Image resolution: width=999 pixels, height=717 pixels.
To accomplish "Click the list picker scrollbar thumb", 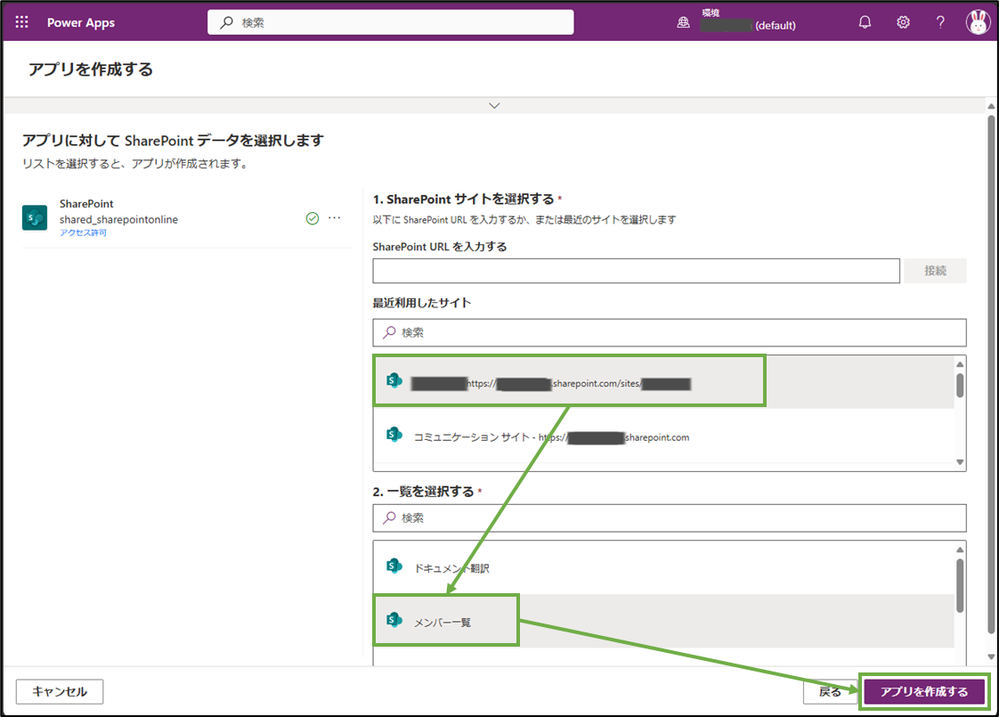I will coord(960,586).
